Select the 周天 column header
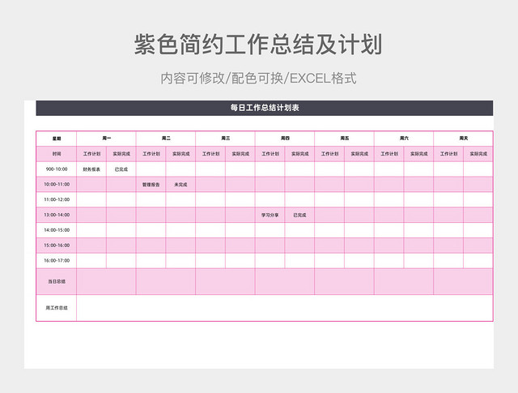The height and width of the screenshot is (393, 518). (463, 139)
